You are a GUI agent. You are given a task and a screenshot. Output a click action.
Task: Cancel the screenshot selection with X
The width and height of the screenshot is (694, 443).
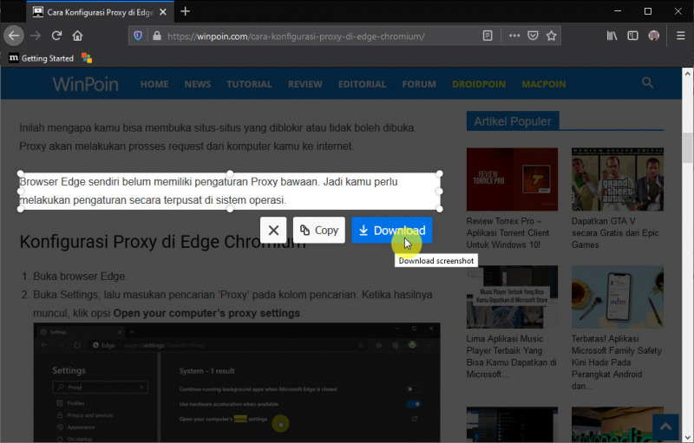point(273,230)
